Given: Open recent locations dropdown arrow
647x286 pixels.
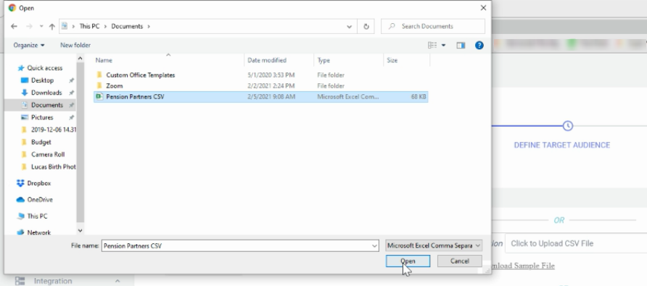Looking at the screenshot, I should (x=41, y=26).
